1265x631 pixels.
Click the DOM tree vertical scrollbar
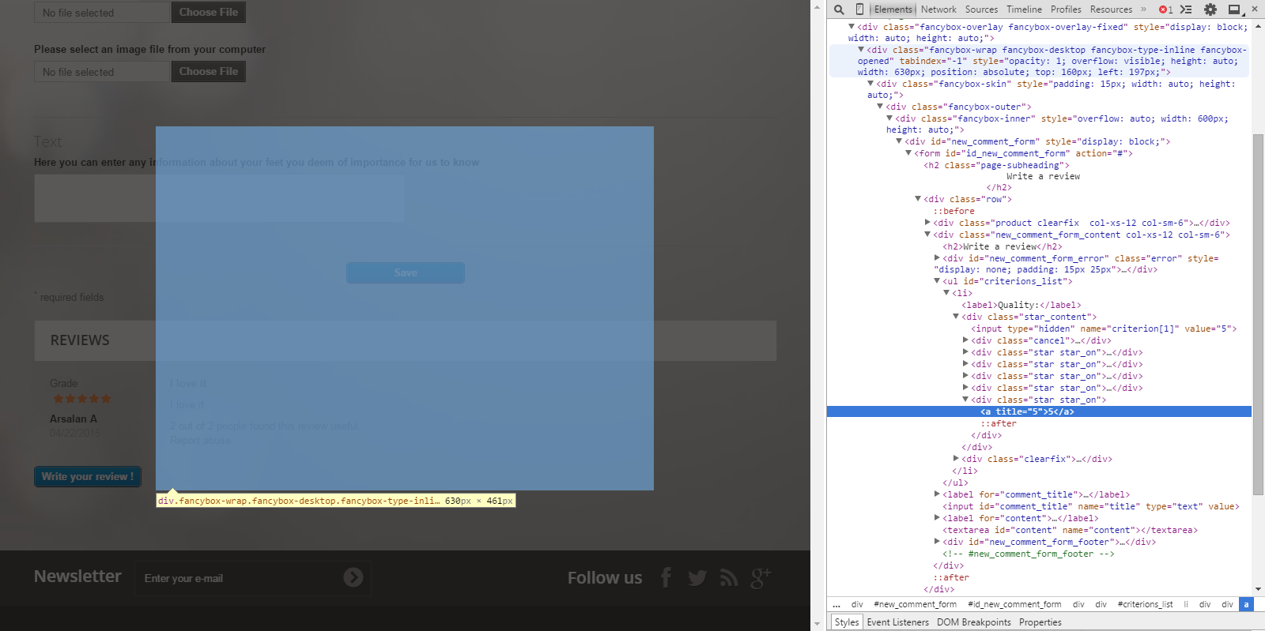point(1258,316)
